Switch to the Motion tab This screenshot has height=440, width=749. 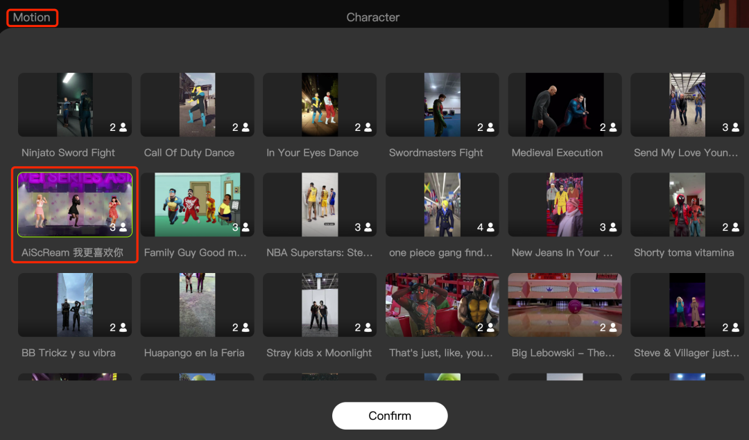tap(31, 17)
